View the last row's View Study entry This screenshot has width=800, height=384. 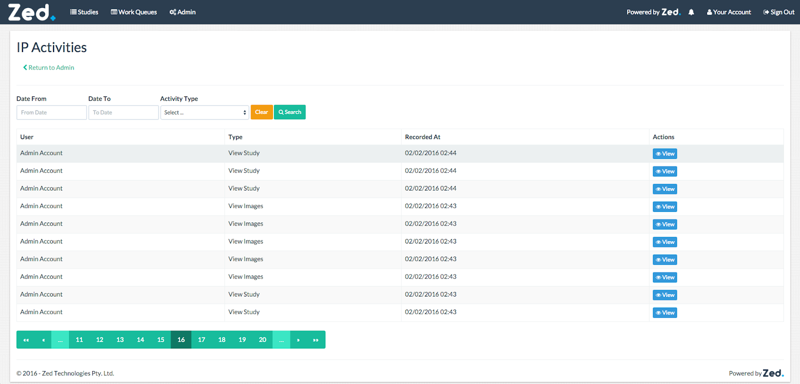664,312
